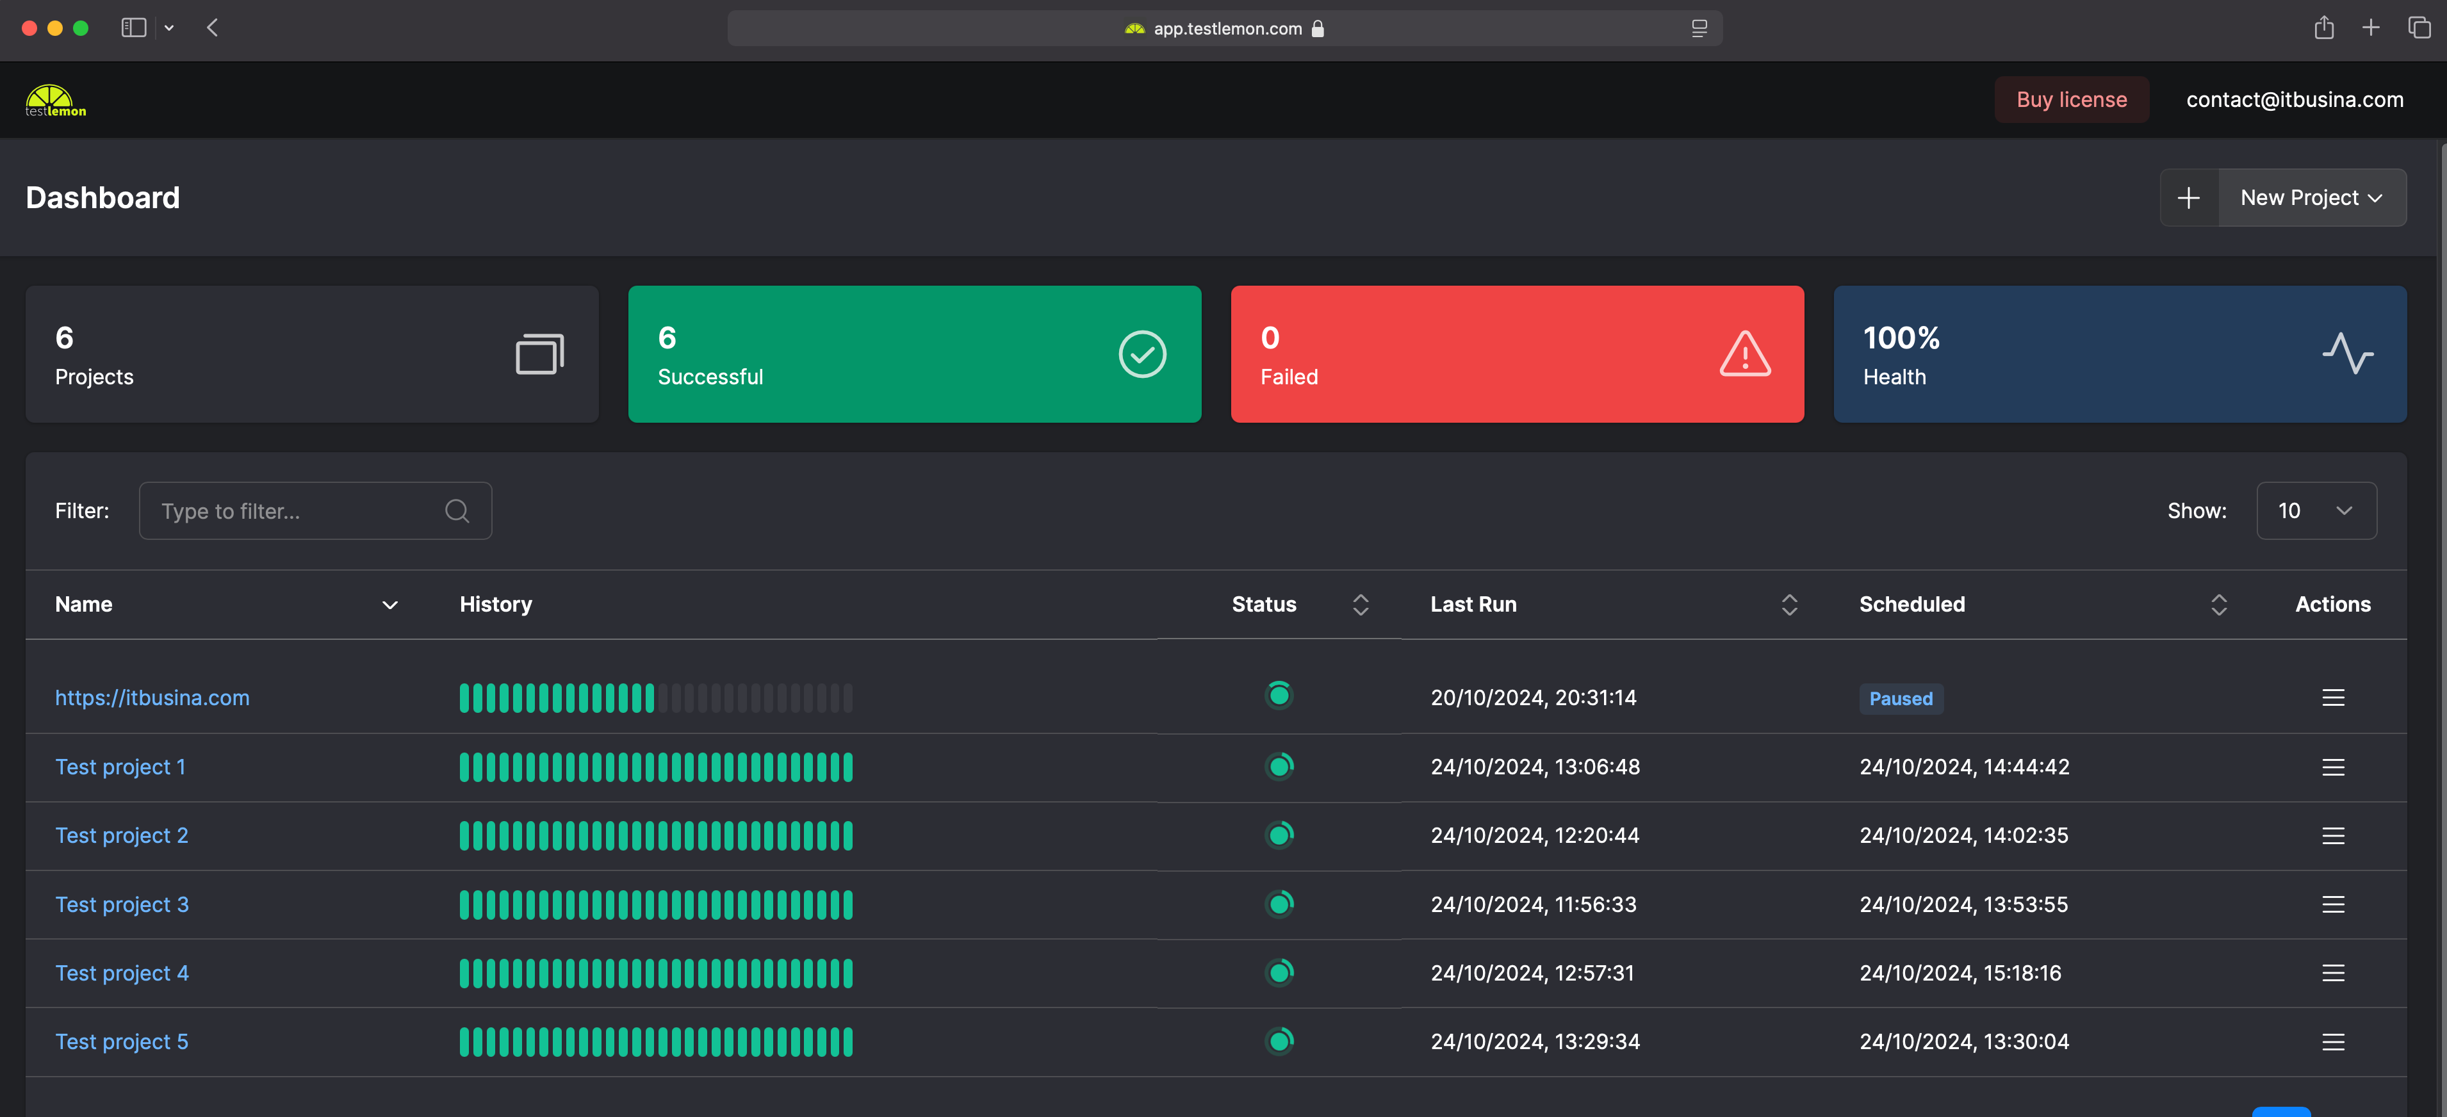This screenshot has height=1117, width=2447.
Task: Toggle sort order on Status column
Action: [1361, 605]
